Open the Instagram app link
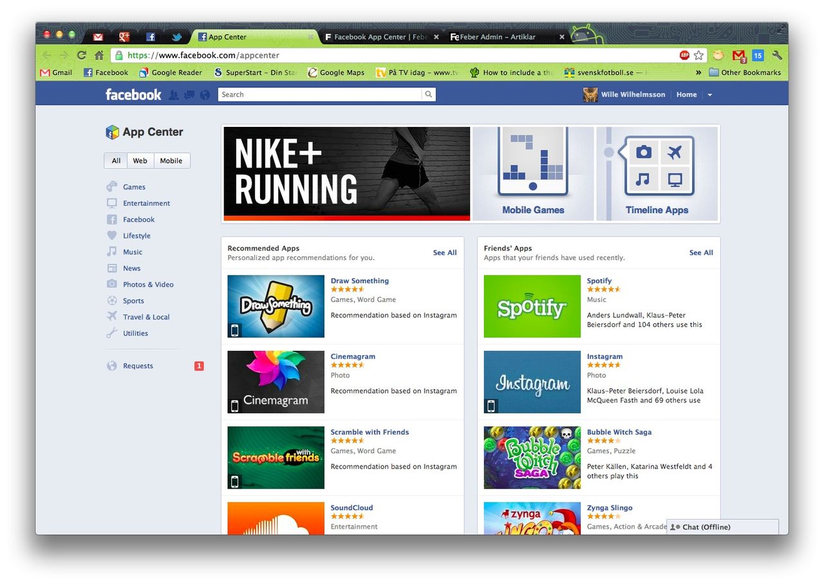Viewport: 824px width, 584px height. pos(604,357)
